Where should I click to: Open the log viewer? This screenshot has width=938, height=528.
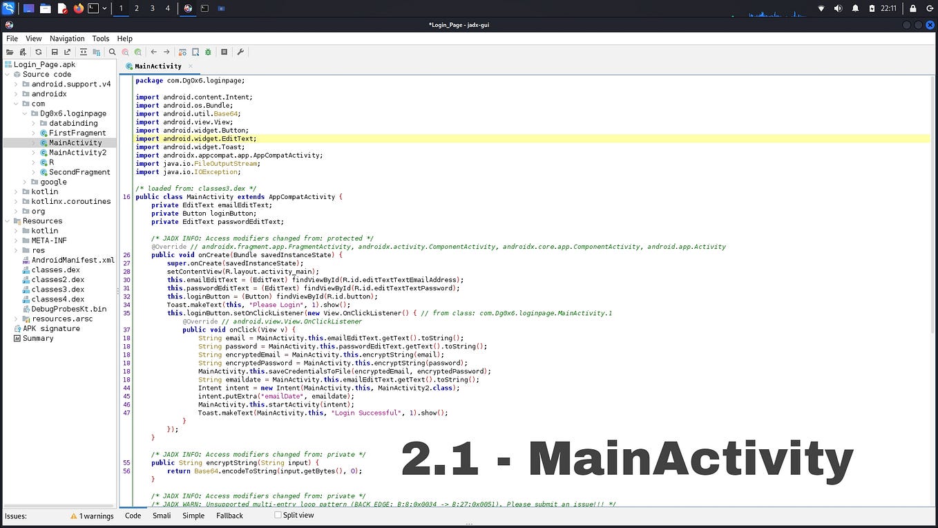[224, 52]
